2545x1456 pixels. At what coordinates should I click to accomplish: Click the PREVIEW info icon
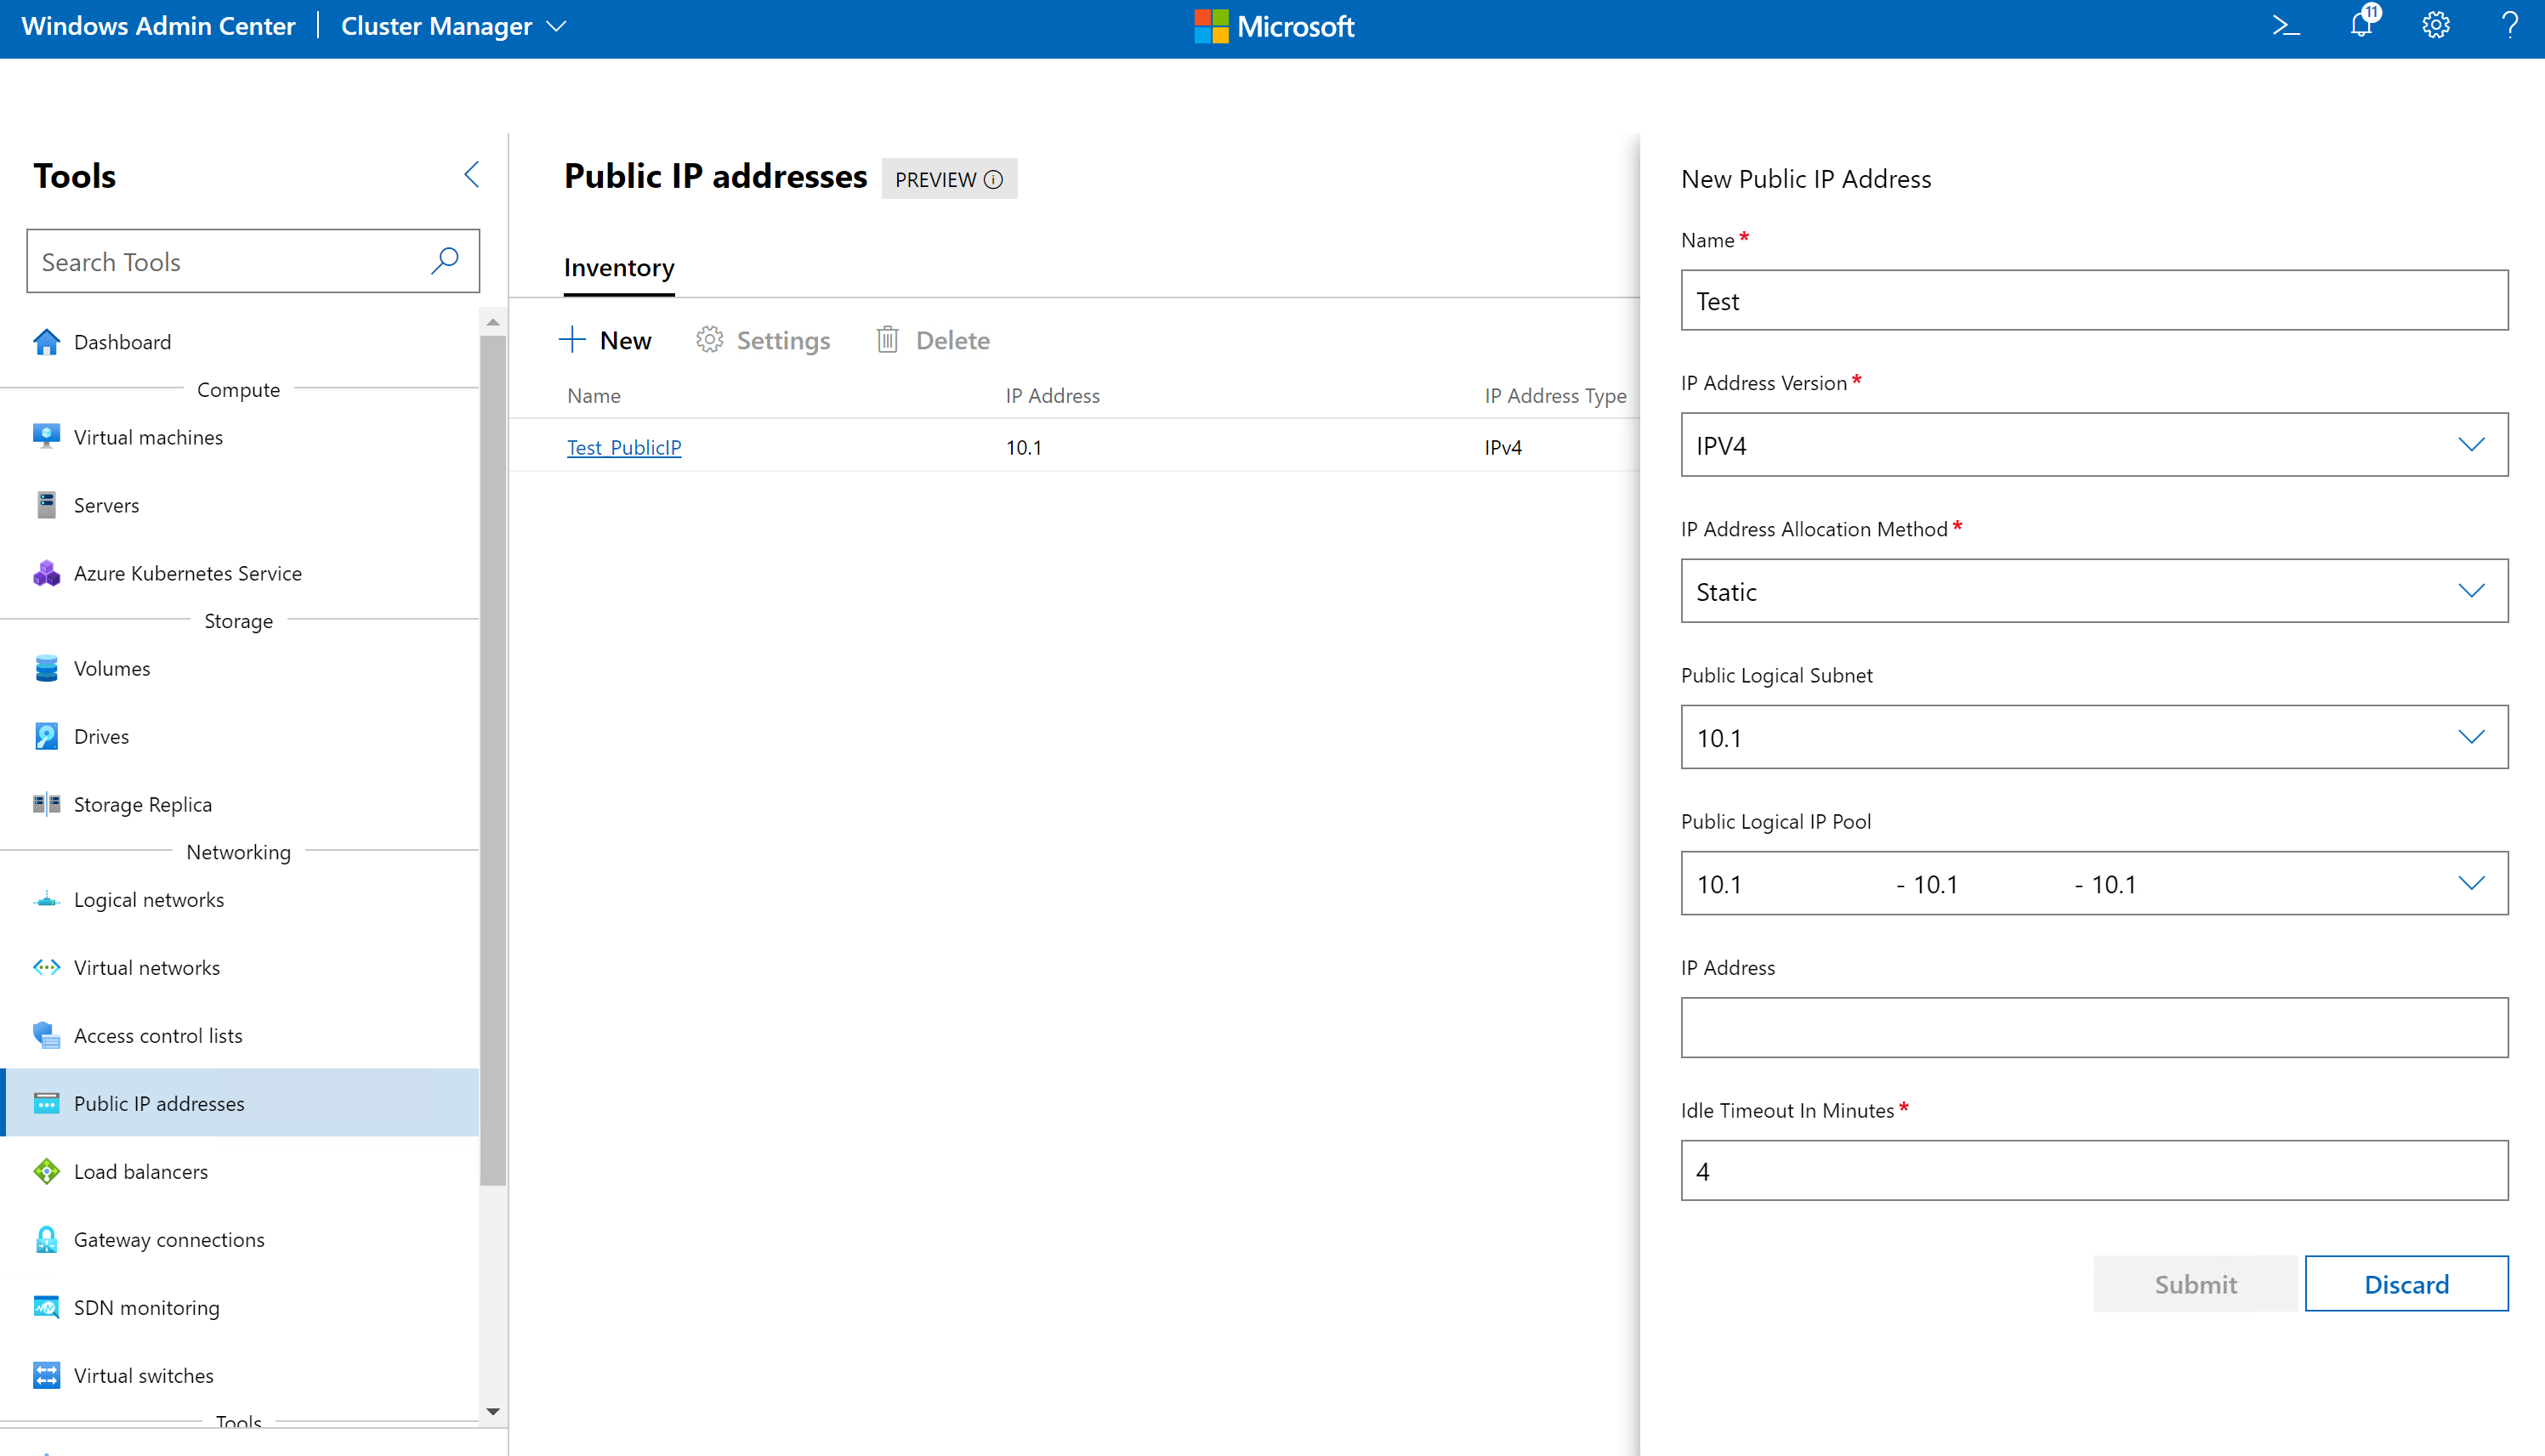tap(993, 180)
